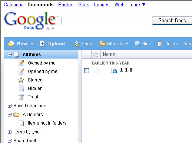Open the Move to dropdown arrow
Screen dimensions: 192x143
[x=127, y=43]
